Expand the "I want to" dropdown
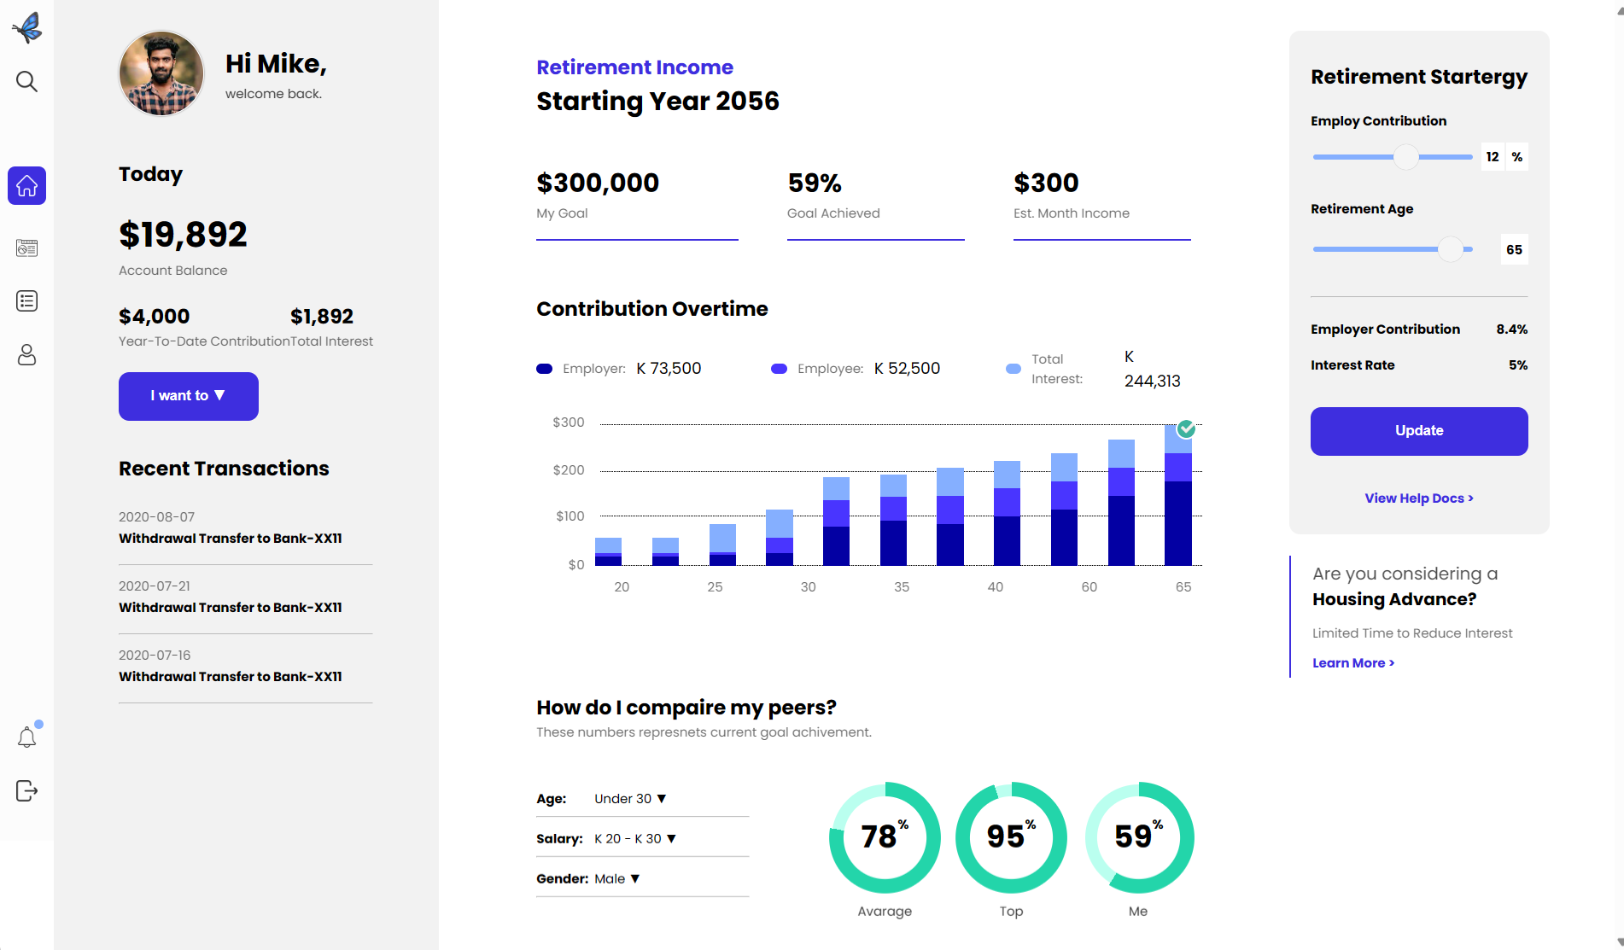Image resolution: width=1624 pixels, height=950 pixels. point(188,396)
